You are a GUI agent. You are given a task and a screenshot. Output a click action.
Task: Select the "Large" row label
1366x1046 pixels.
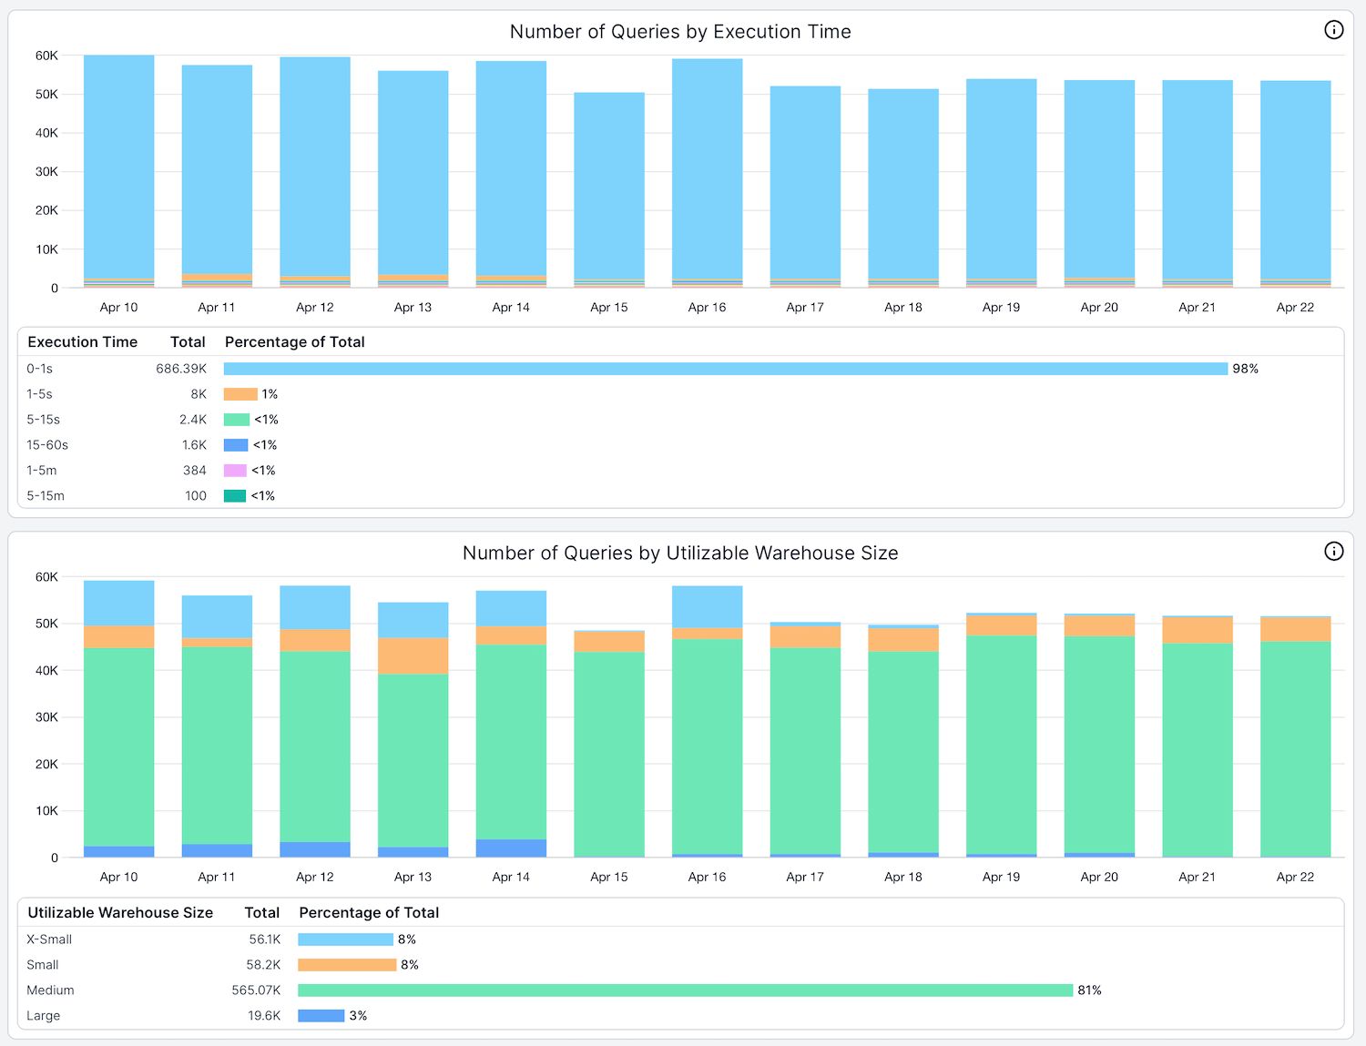coord(44,1016)
